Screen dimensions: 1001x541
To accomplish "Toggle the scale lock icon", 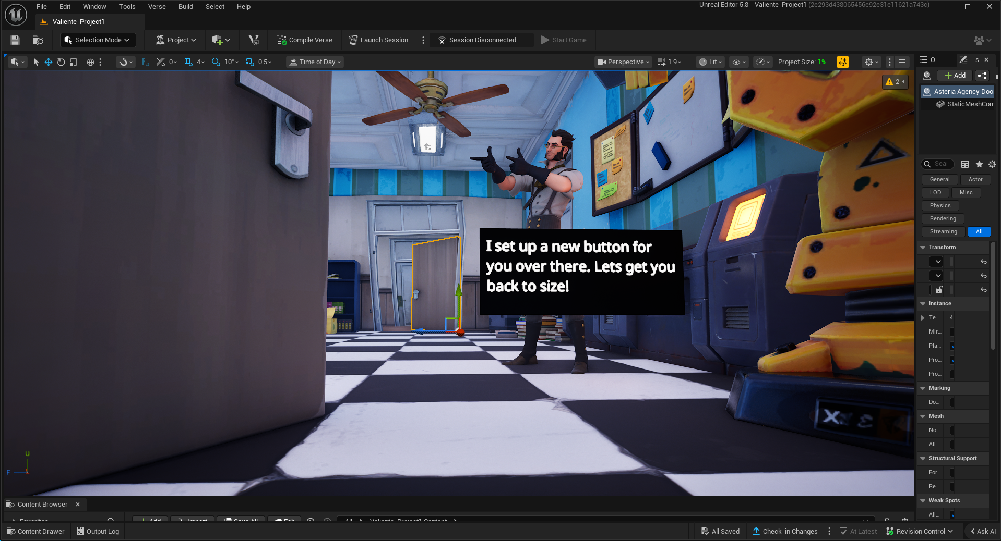I will [x=939, y=290].
